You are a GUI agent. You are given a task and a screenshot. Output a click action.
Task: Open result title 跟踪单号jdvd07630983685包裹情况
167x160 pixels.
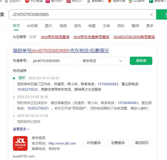click(61, 50)
